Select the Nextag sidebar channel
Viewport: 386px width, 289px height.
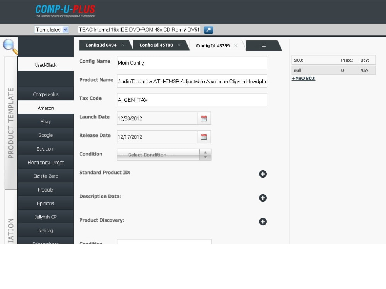point(46,230)
